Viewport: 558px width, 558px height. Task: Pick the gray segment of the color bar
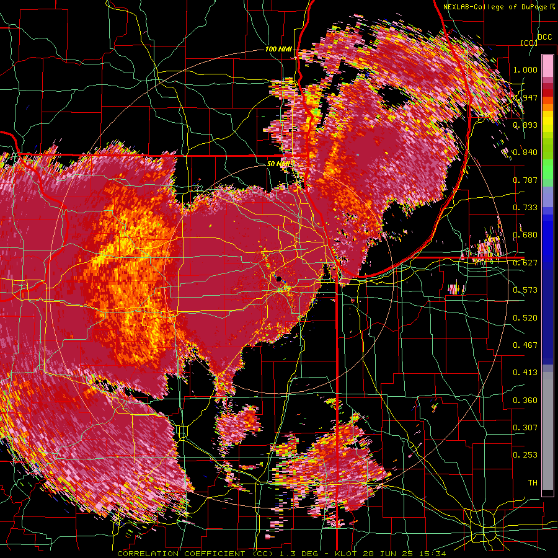point(547,431)
